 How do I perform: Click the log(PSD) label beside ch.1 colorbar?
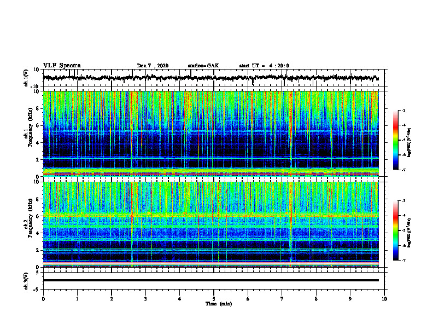[409, 142]
